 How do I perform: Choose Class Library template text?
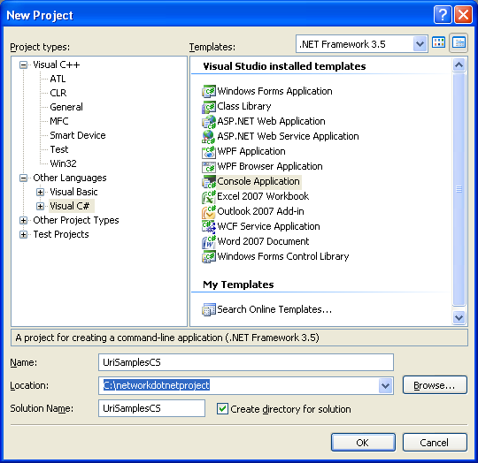pos(244,106)
